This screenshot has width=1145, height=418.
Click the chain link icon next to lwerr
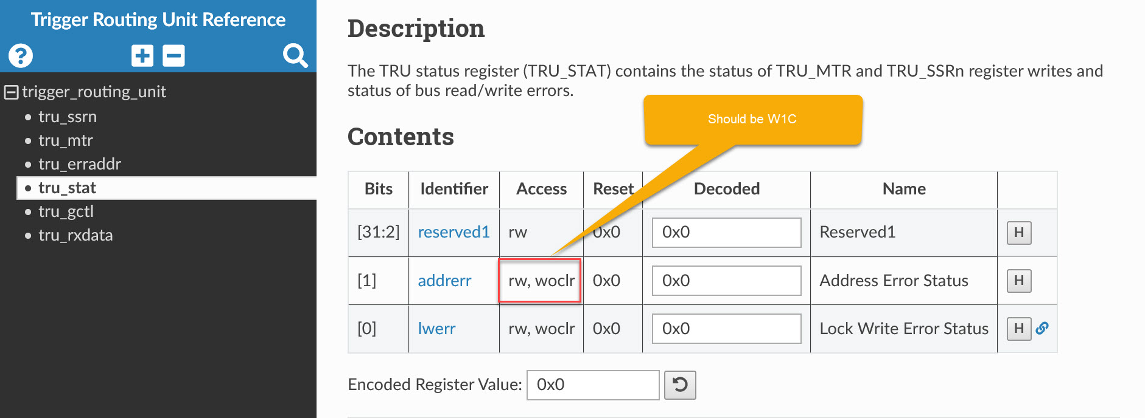[x=1043, y=328]
